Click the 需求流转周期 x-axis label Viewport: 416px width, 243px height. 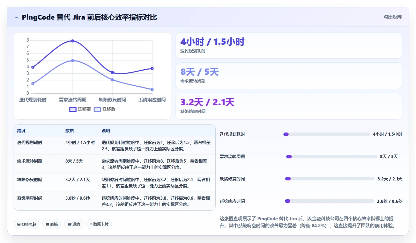pyautogui.click(x=73, y=100)
